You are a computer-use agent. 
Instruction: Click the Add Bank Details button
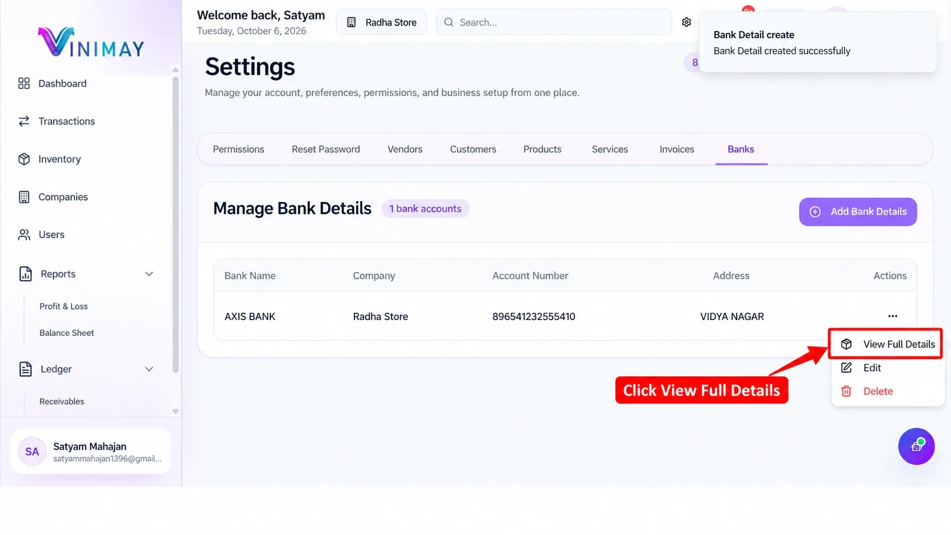pyautogui.click(x=858, y=211)
